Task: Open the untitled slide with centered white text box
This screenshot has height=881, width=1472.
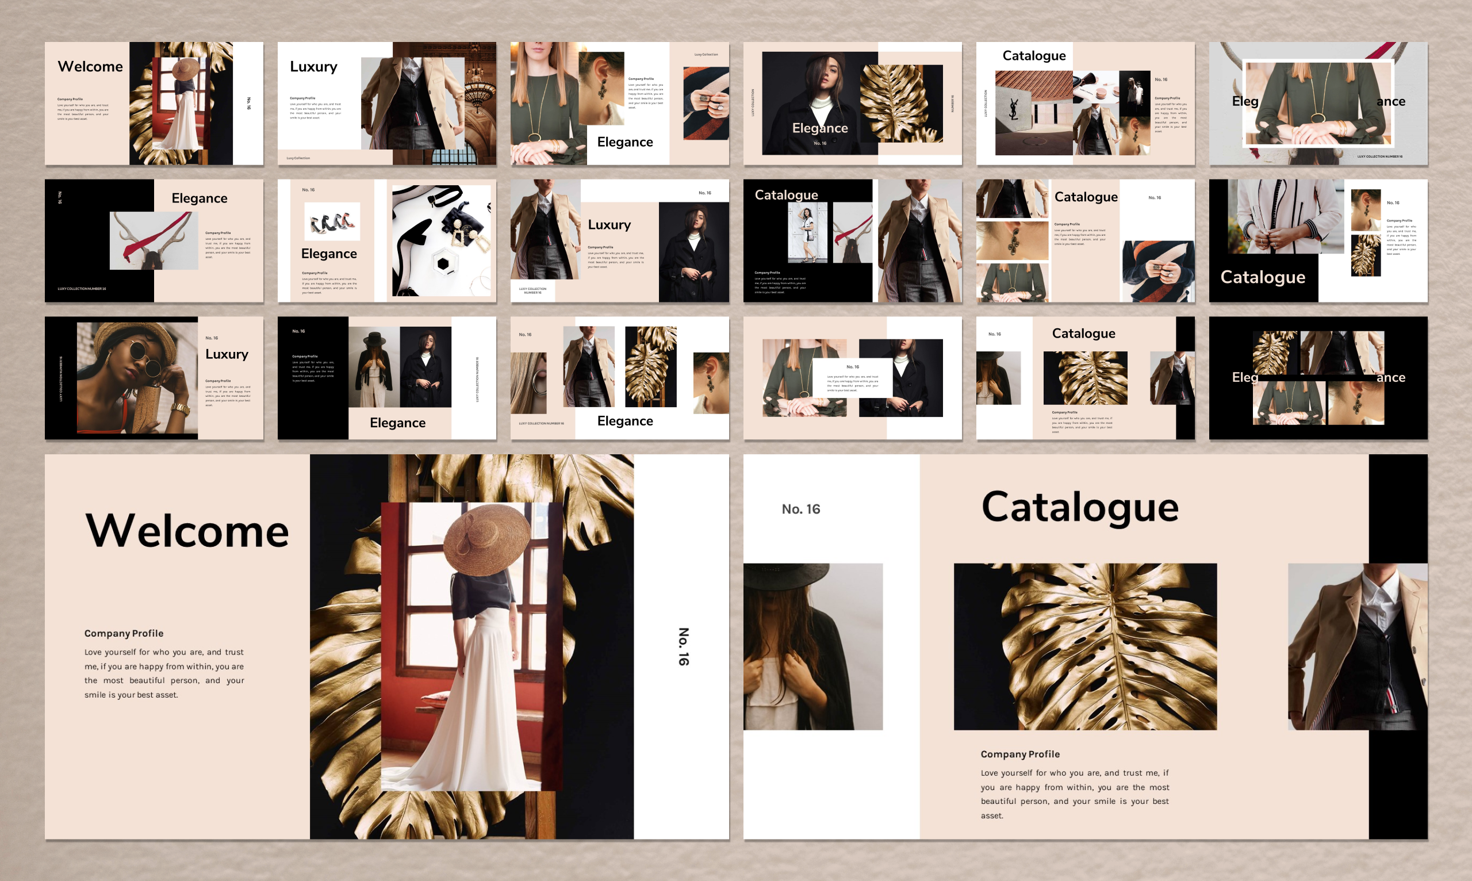Action: tap(852, 378)
